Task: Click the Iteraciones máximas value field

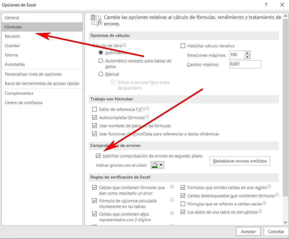Action: [x=237, y=55]
